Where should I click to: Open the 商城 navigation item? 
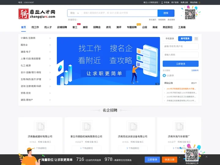tap(155, 27)
